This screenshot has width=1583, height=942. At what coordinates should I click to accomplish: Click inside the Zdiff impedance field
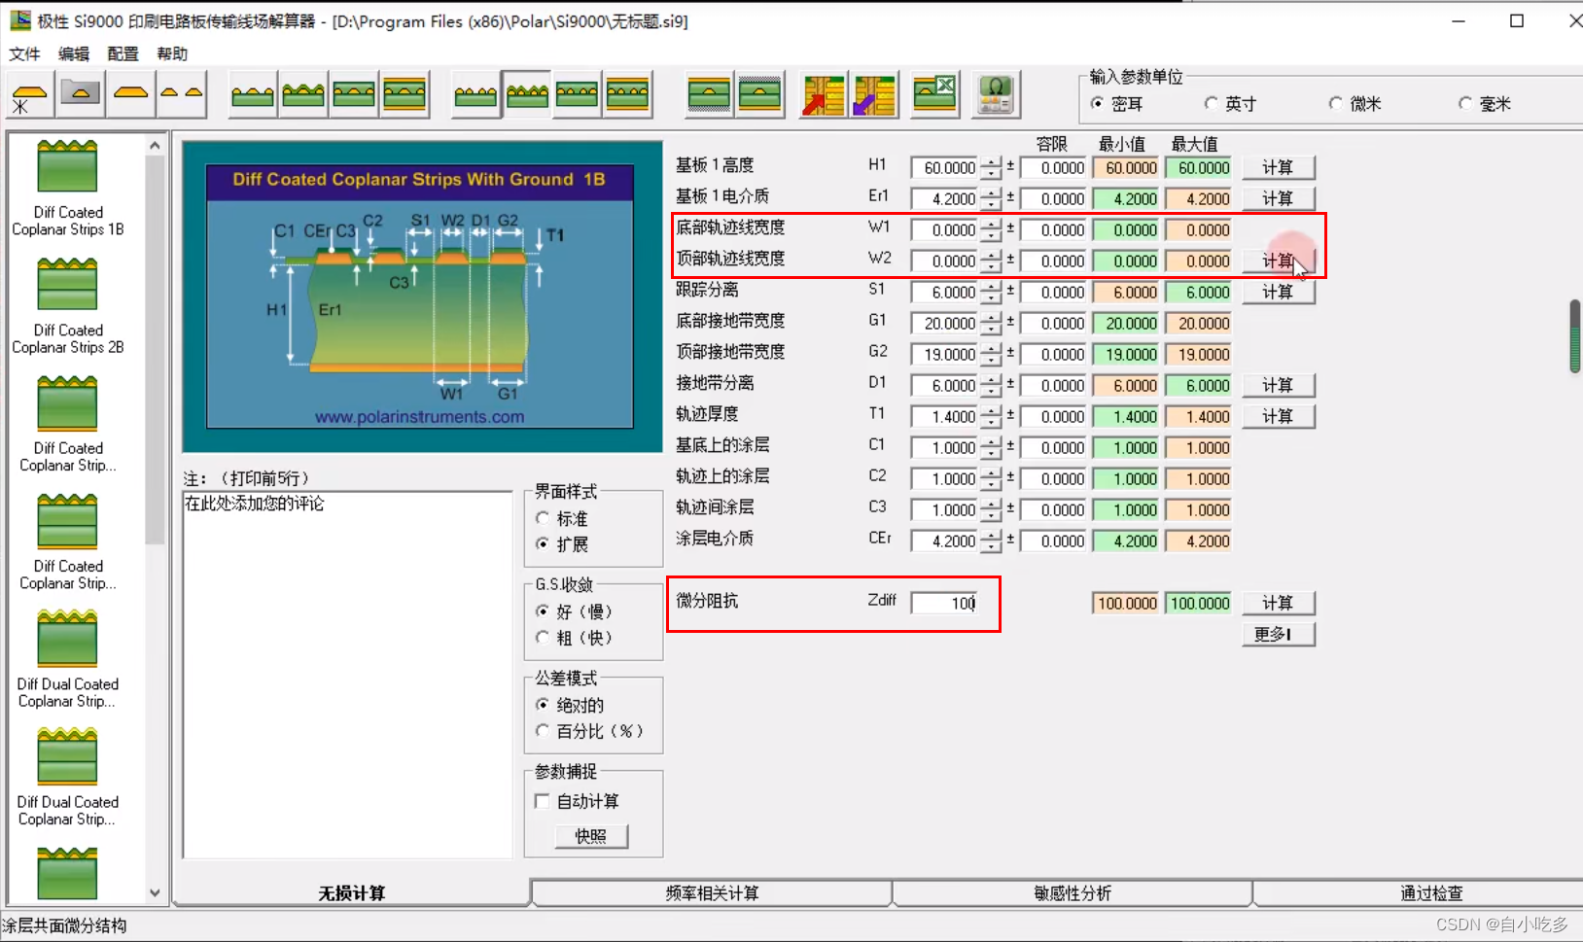(x=948, y=603)
